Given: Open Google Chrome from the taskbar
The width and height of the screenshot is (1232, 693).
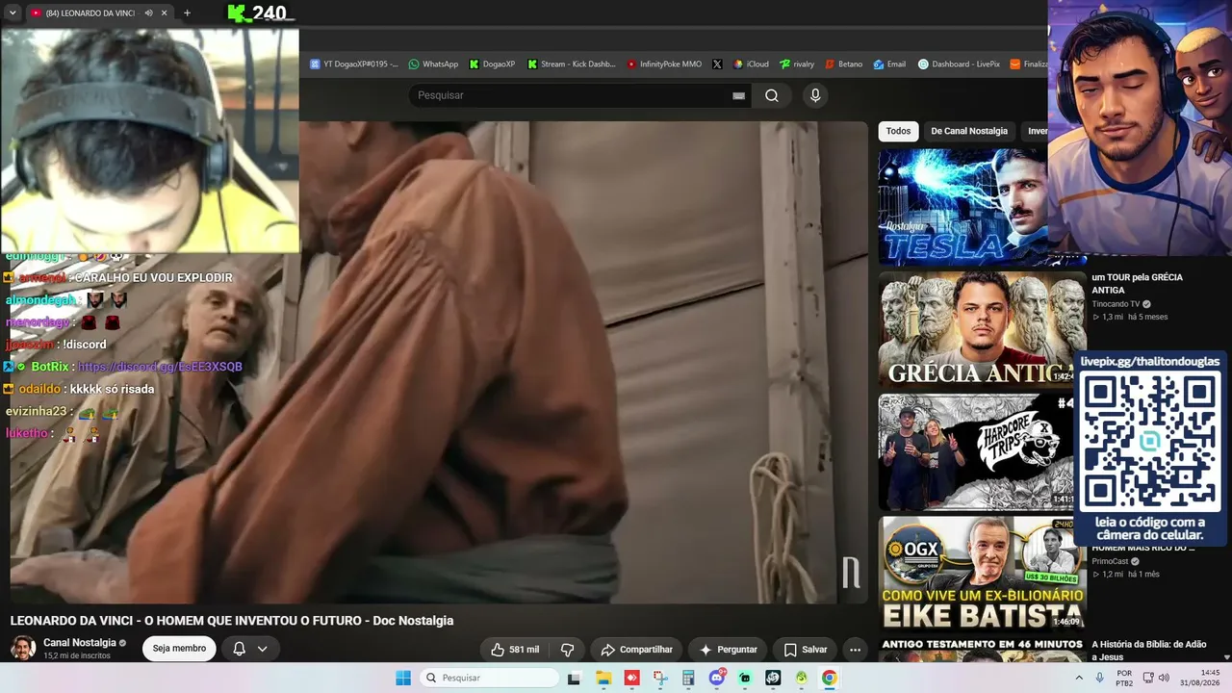Looking at the screenshot, I should [x=830, y=678].
